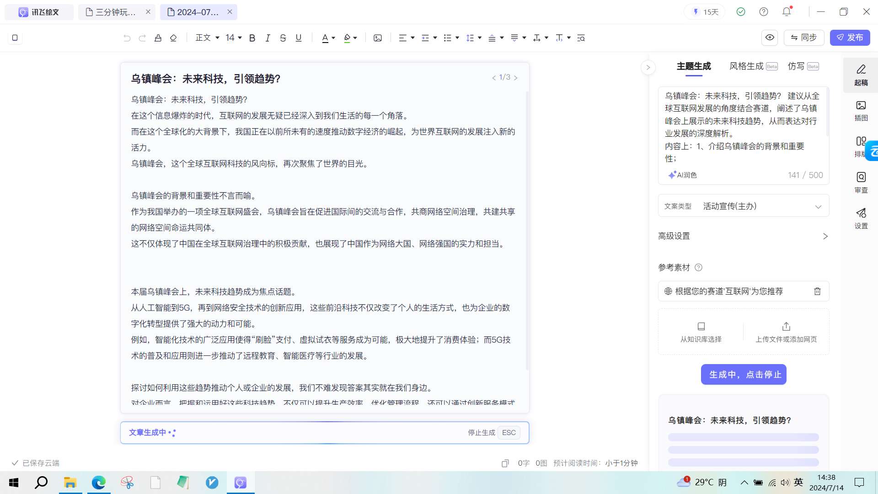Click the clear formatting eraser icon
The width and height of the screenshot is (878, 494).
click(173, 38)
